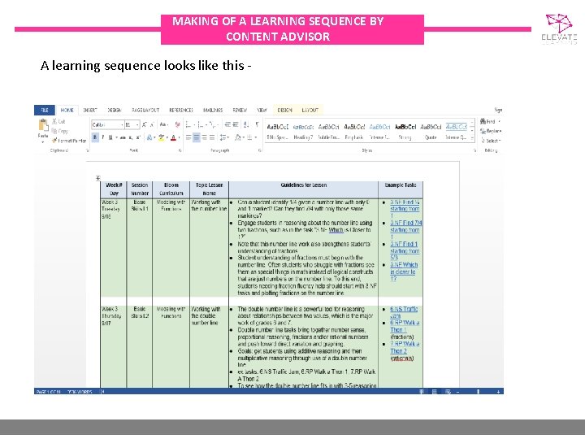Viewport: 585px width, 439px height.
Task: Click the Multilevel List icon
Action: pyautogui.click(x=212, y=124)
